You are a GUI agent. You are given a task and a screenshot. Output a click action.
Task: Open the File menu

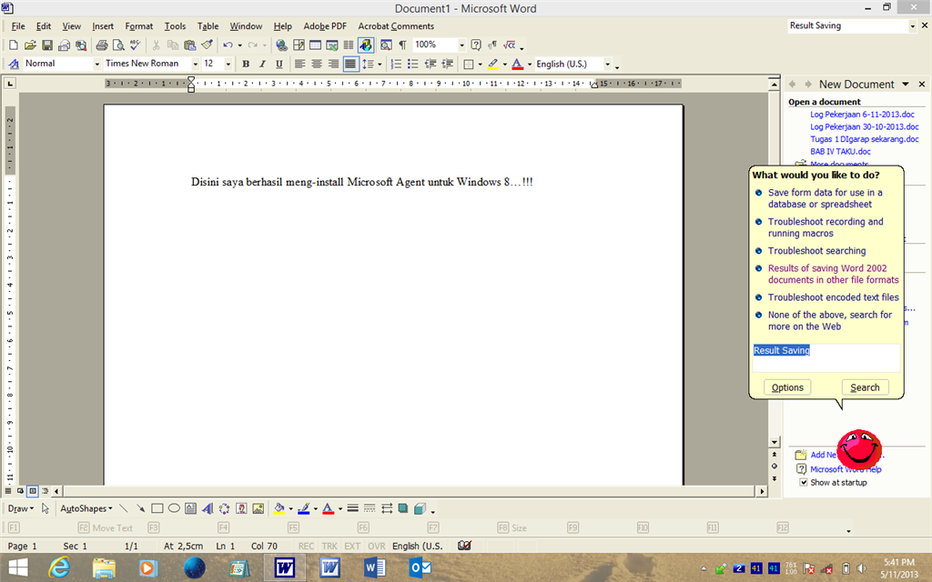(18, 26)
